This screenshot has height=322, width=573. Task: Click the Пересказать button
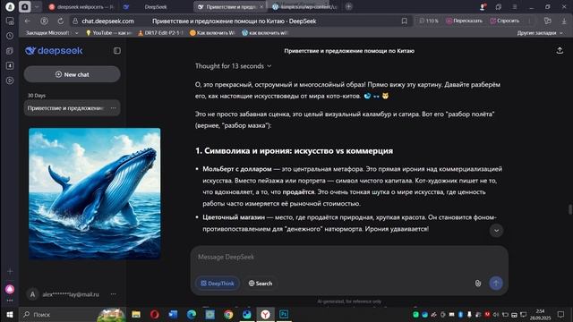464,21
